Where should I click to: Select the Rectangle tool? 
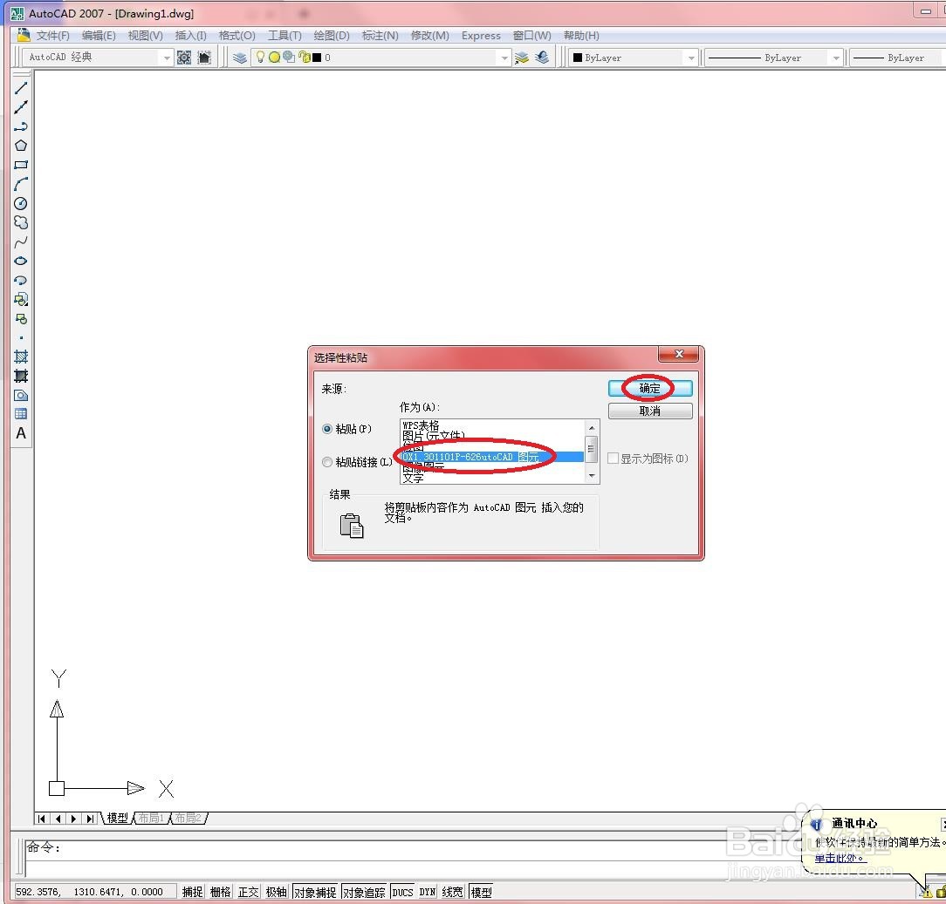21,165
